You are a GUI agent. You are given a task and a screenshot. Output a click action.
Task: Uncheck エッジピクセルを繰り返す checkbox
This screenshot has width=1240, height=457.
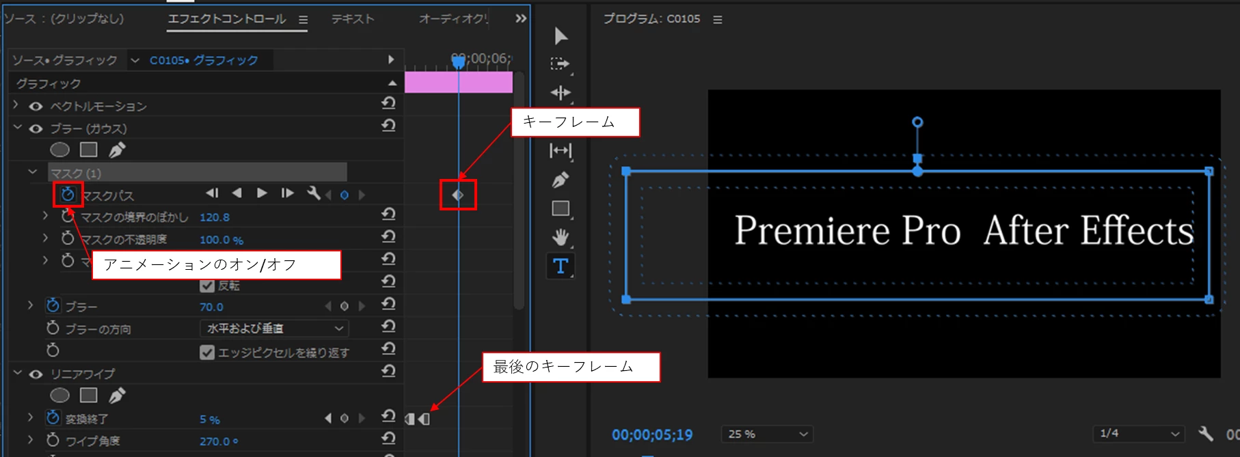coord(207,352)
